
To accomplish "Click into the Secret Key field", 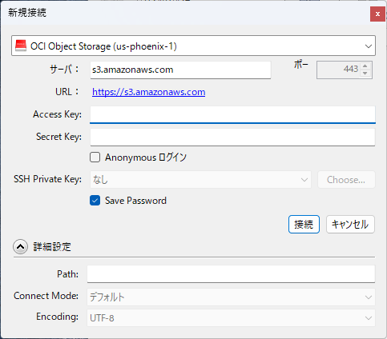I will click(232, 138).
